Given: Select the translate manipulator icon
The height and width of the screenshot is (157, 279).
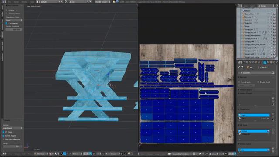Looking at the screenshot, I should point(65,154).
